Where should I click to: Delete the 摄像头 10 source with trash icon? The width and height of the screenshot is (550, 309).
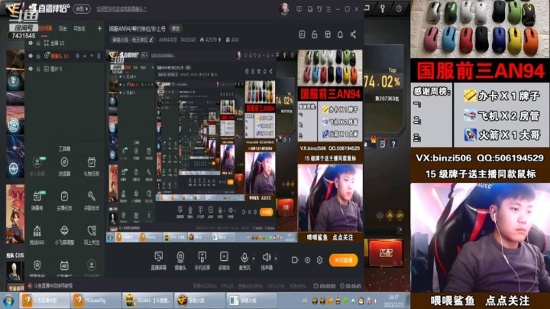click(x=99, y=56)
